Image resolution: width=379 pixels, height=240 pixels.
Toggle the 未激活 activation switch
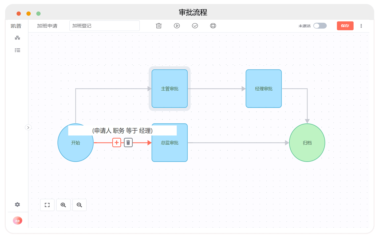coord(320,26)
